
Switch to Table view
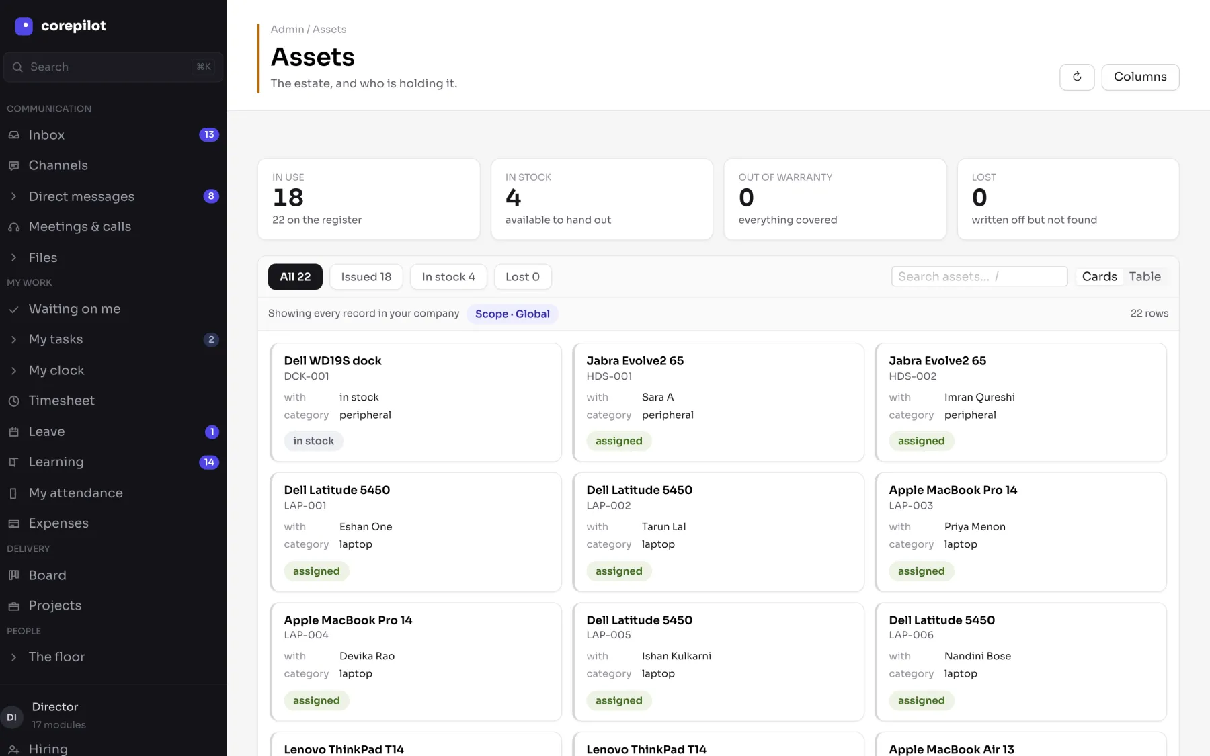click(1145, 277)
